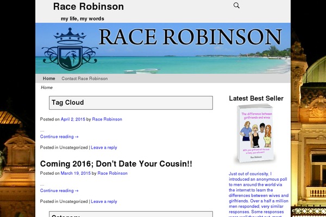Screen dimensions: 326x217
Task: Click the Latest Best Seller heading
Action: 256,98
